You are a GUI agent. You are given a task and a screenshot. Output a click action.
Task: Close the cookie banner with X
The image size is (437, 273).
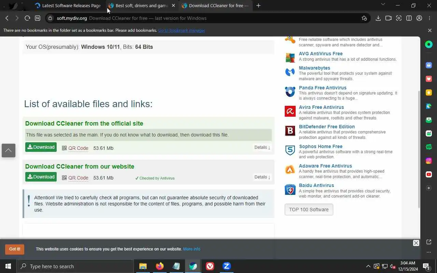(x=416, y=243)
